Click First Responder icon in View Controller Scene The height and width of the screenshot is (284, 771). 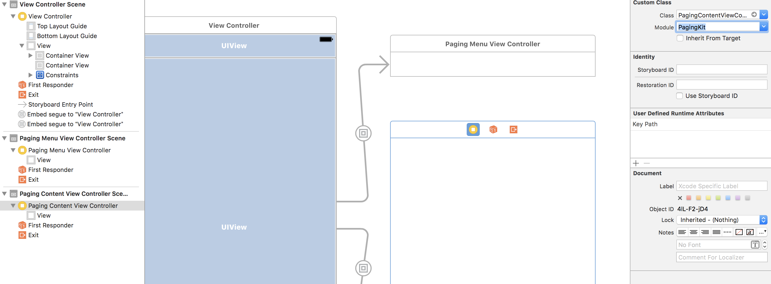click(22, 85)
